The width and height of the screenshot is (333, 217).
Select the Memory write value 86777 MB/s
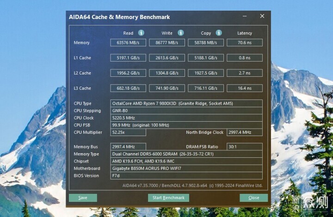click(167, 43)
